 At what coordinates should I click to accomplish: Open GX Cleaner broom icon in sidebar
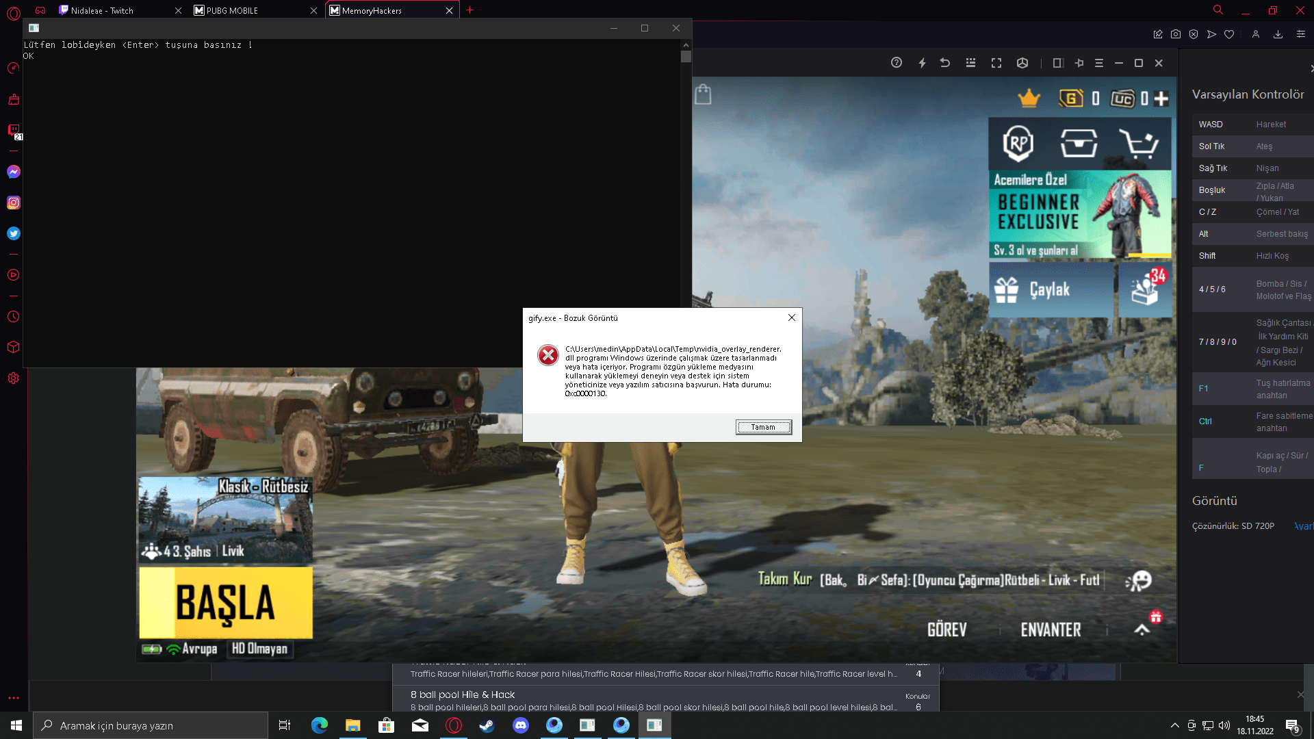(x=13, y=99)
